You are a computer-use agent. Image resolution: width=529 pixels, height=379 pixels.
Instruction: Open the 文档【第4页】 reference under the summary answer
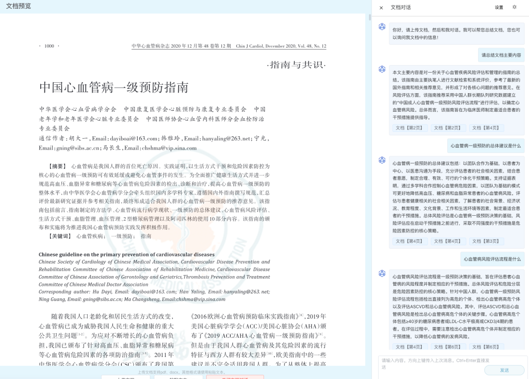coord(485,128)
